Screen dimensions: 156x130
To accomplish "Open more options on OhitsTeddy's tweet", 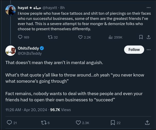I will (x=149, y=50).
